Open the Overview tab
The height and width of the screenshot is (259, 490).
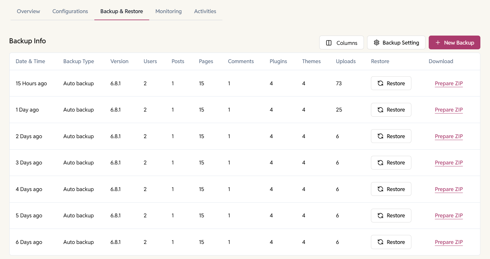pyautogui.click(x=28, y=11)
